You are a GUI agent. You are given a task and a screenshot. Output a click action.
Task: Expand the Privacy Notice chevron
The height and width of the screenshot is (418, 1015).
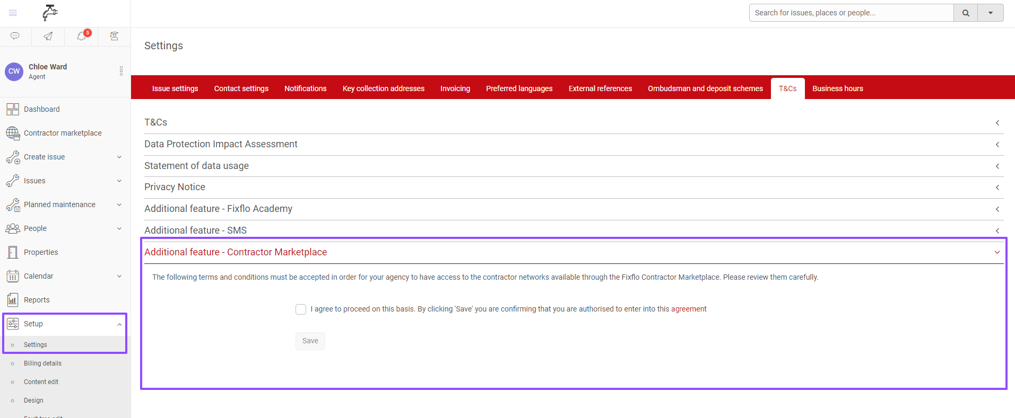[997, 188]
